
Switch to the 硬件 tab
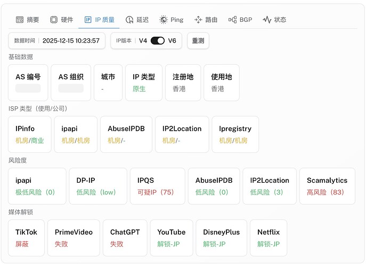tap(62, 20)
